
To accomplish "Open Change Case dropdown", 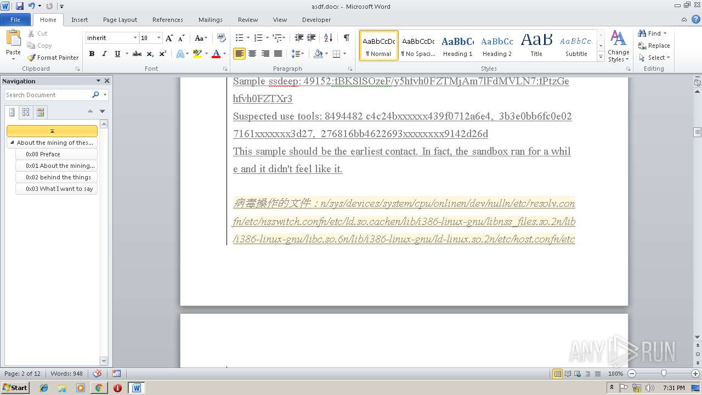I will pyautogui.click(x=201, y=38).
